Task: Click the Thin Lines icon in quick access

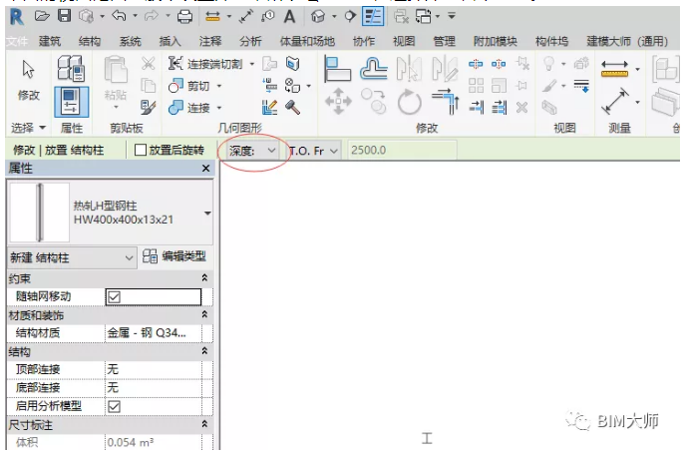Action: point(373,17)
